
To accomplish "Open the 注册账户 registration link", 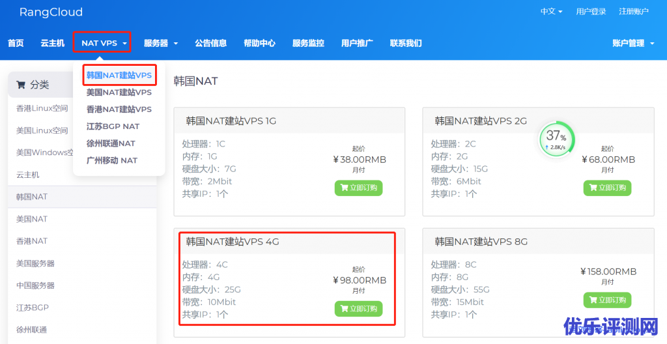I will [x=633, y=12].
